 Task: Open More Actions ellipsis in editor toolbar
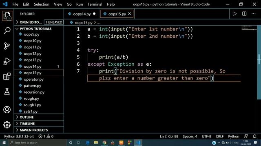254,14
